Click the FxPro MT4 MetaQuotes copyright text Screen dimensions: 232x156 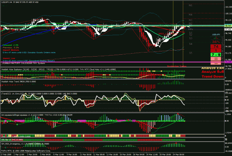26,151
